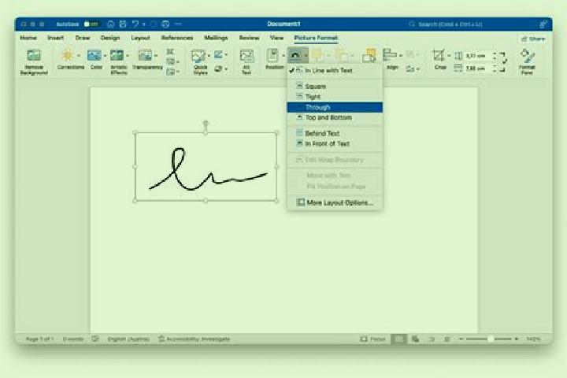Image resolution: width=567 pixels, height=378 pixels.
Task: Click the Remove Background icon
Action: 34,55
